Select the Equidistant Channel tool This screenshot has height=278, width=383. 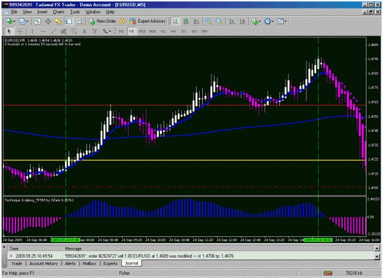64,31
